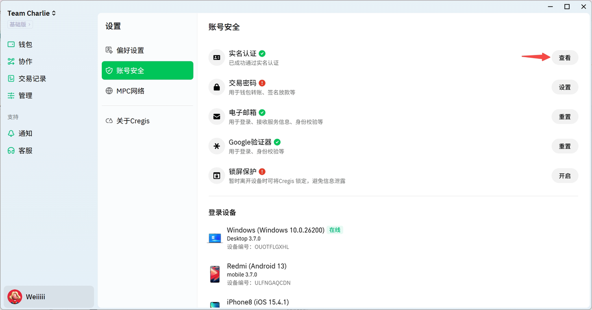592x310 pixels.
Task: Click 设置 button for transaction password
Action: point(565,87)
